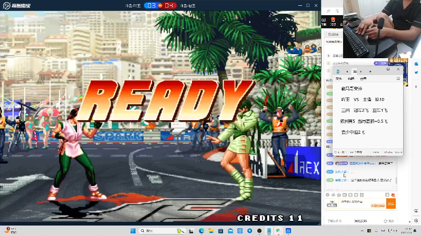421x236 pixels.
Task: Click the grey expand icon beside flame icon
Action: pyautogui.click(x=387, y=195)
